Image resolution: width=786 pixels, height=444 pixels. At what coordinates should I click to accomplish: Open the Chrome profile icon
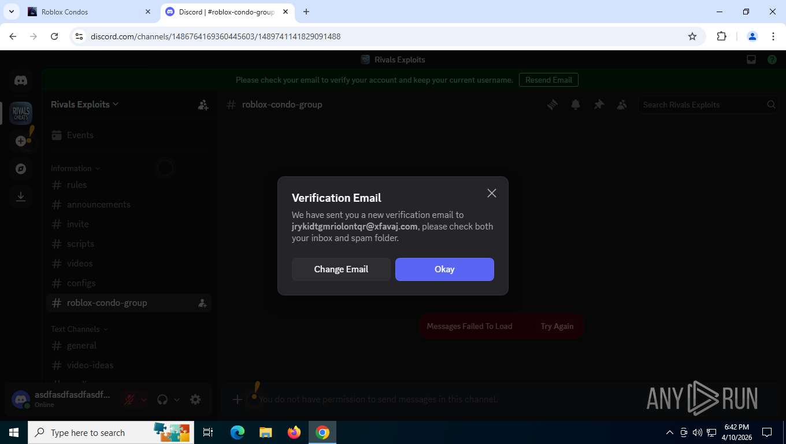point(752,36)
